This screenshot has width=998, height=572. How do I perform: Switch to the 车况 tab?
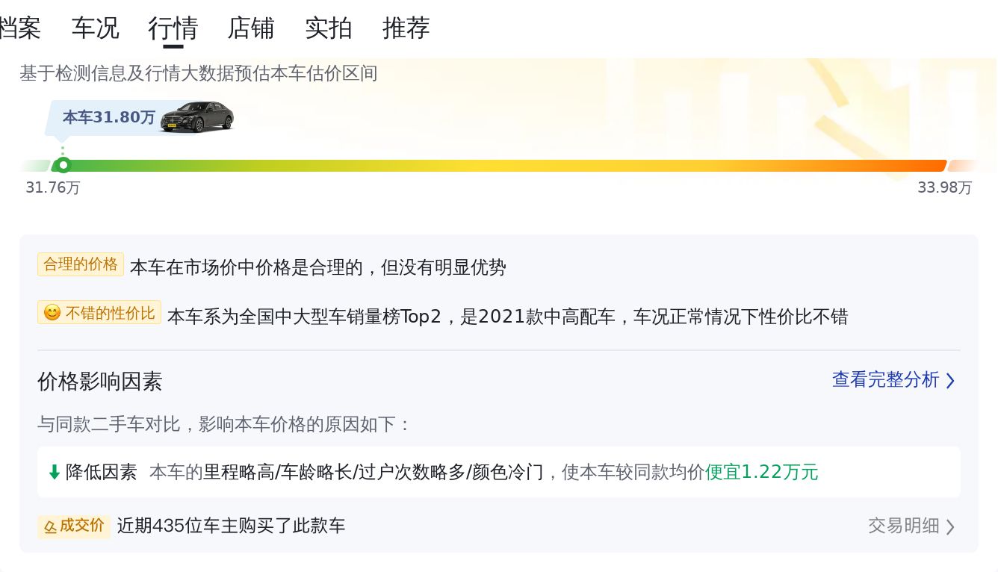click(95, 28)
